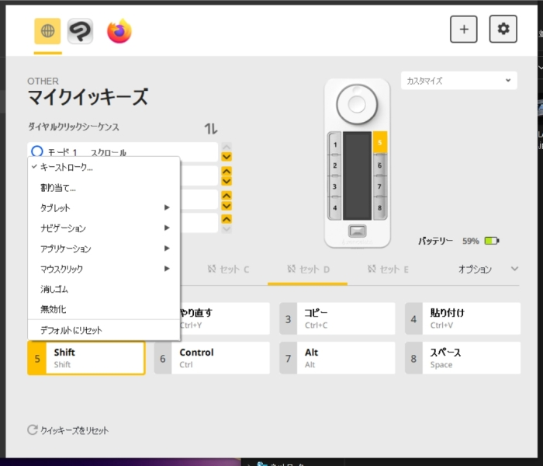The height and width of the screenshot is (466, 543).
Task: Click the circular dial on the device image
Action: 357,103
